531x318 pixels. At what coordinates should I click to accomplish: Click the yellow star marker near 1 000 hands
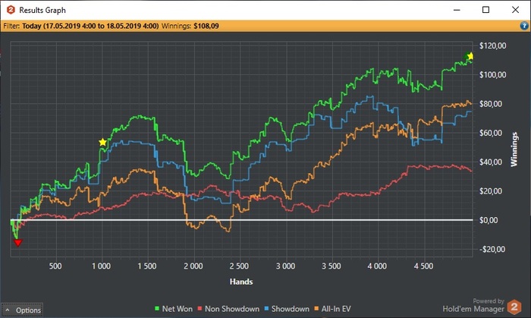[102, 142]
